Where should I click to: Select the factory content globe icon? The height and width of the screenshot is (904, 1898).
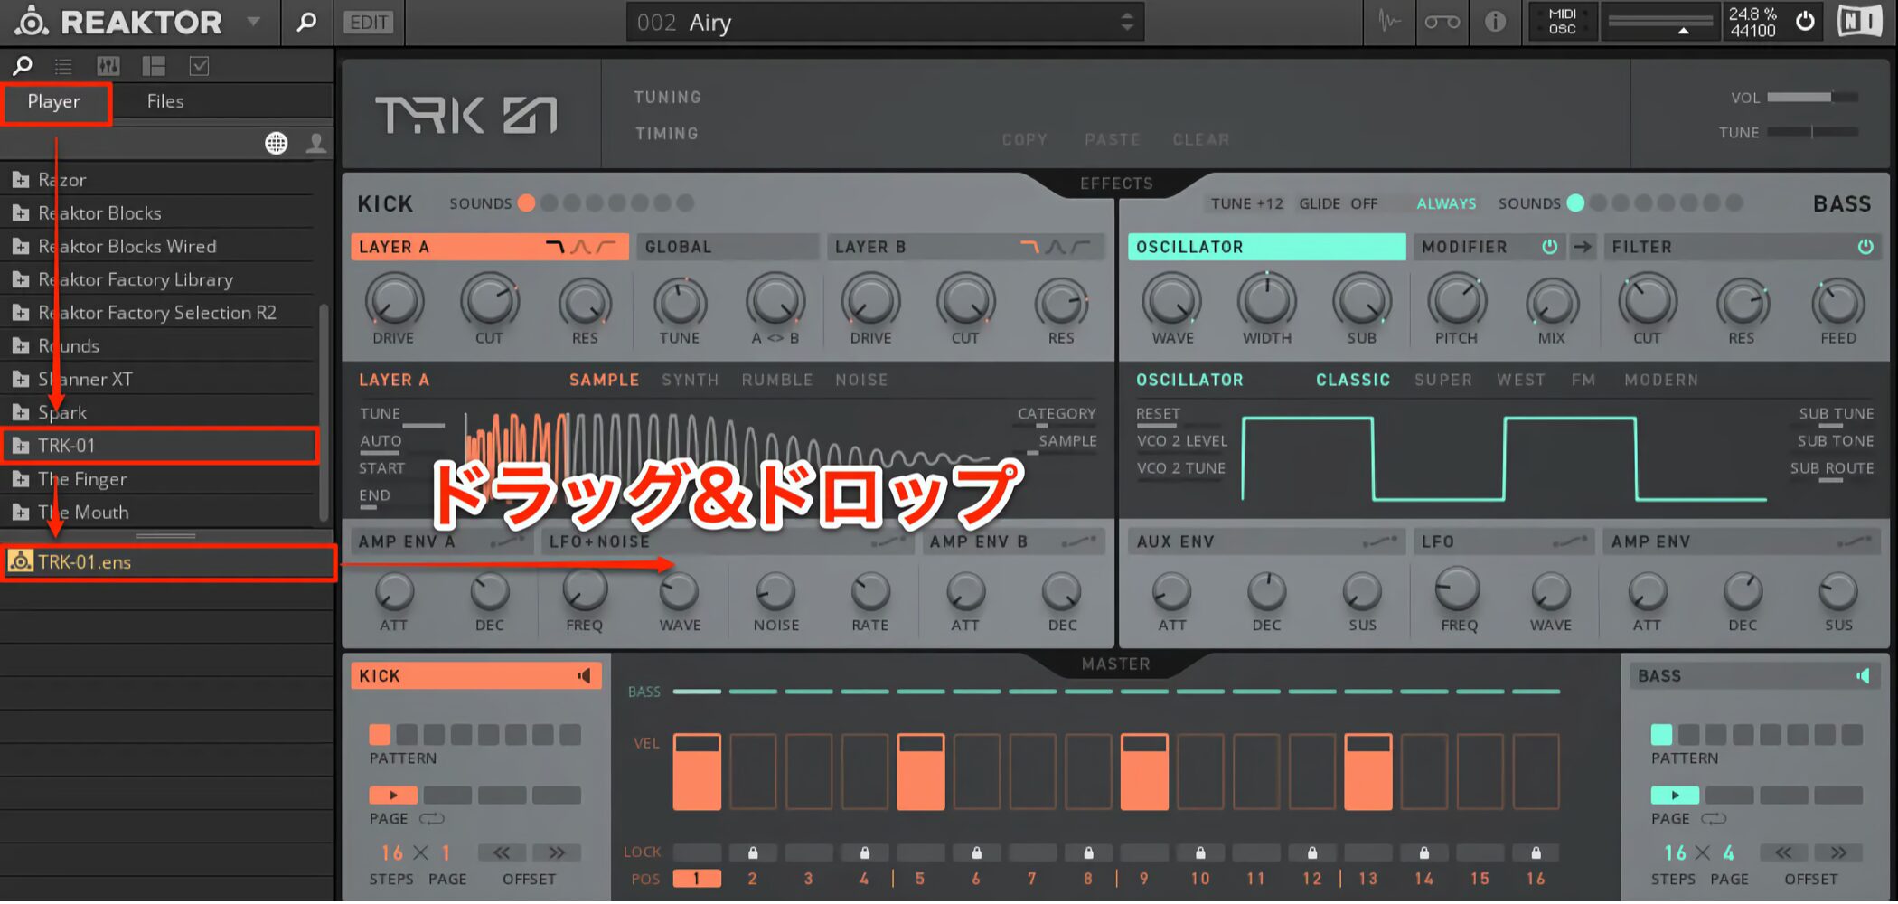coord(277,143)
